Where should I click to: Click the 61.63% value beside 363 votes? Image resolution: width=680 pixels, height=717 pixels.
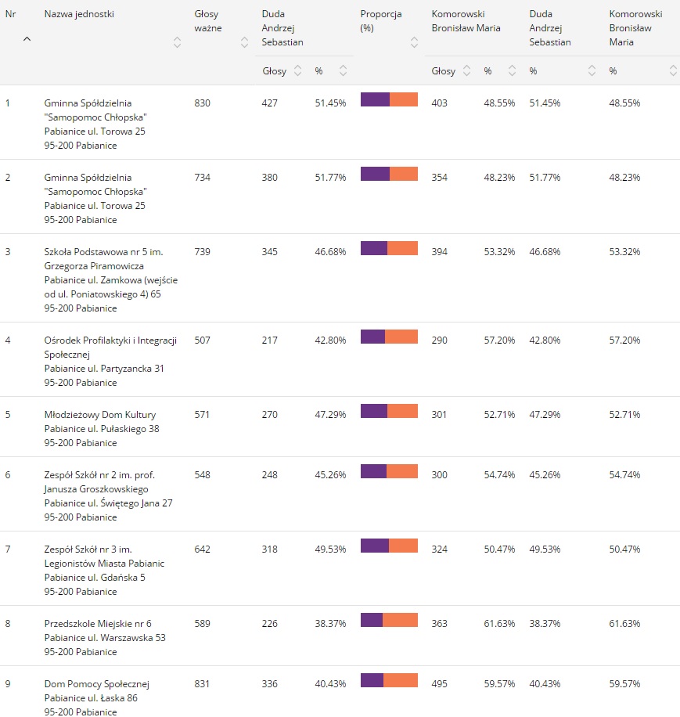tap(498, 624)
